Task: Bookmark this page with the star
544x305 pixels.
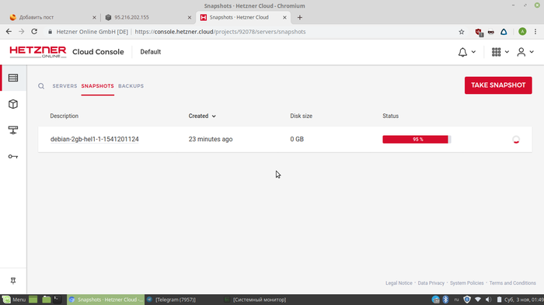Action: pyautogui.click(x=462, y=32)
